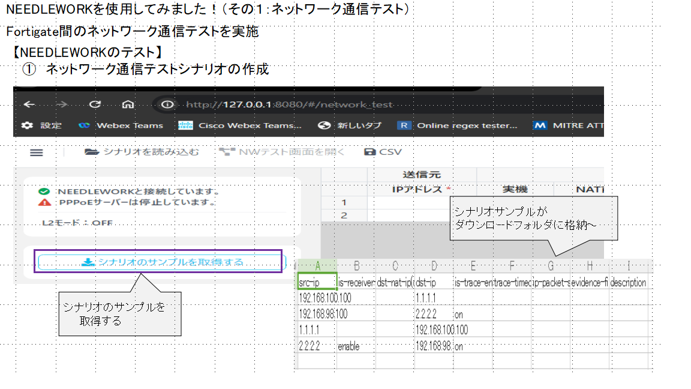Reload the page with refresh icon
Screen dimensions: 691x389
tap(95, 104)
